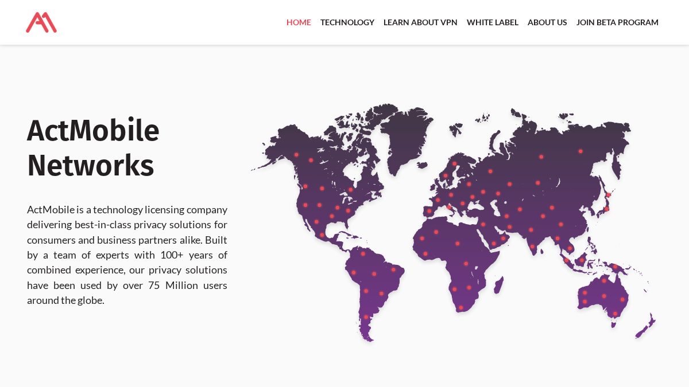Go to the TECHNOLOGY page
Image resolution: width=689 pixels, height=387 pixels.
(x=347, y=22)
